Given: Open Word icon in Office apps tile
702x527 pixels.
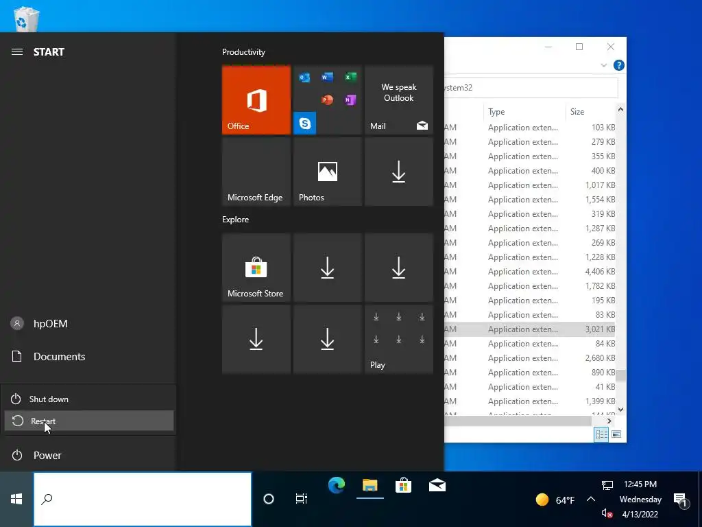Looking at the screenshot, I should pos(327,77).
